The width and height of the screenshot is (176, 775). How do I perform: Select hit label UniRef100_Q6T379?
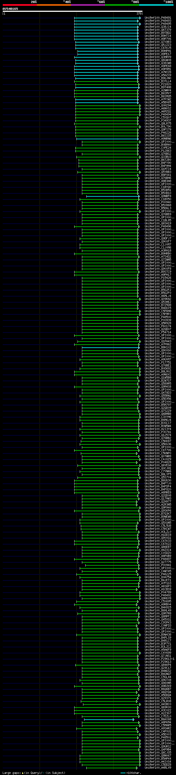158,30
